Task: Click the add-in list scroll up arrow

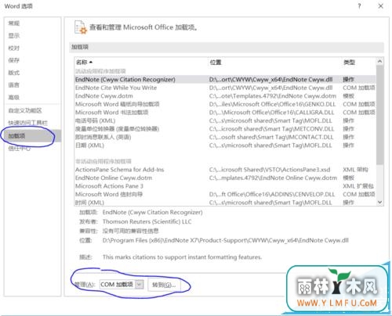Action: (380, 62)
